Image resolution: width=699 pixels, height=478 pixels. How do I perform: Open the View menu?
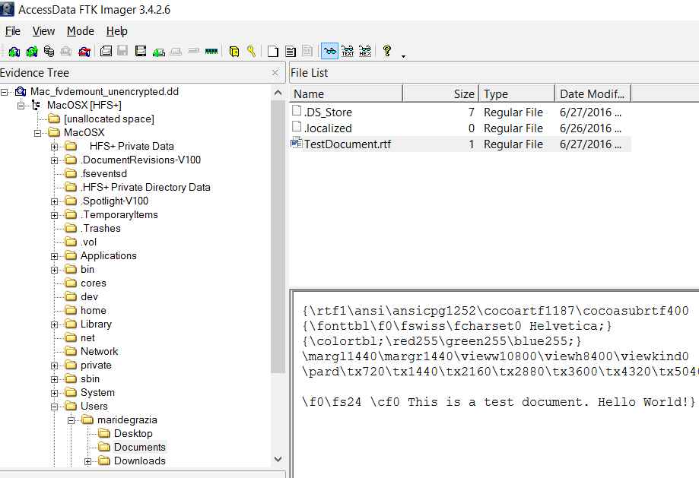point(43,31)
